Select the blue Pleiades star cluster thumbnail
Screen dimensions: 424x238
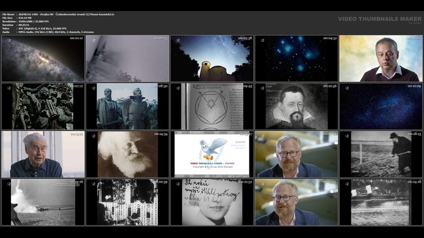point(297,59)
